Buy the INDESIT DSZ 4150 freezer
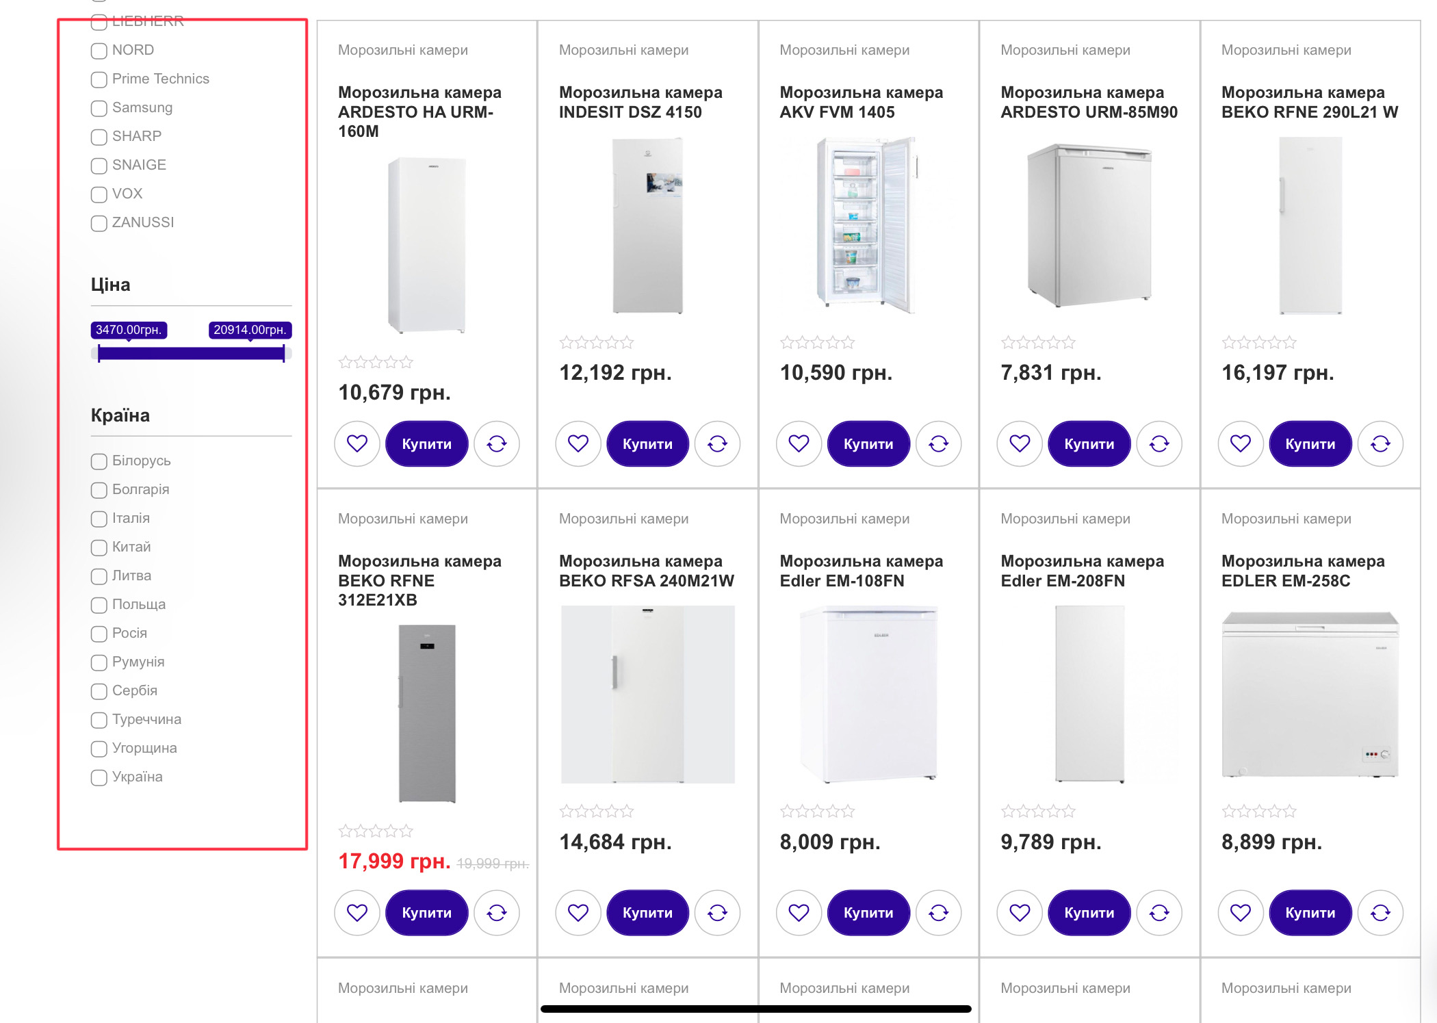This screenshot has height=1023, width=1437. (647, 444)
